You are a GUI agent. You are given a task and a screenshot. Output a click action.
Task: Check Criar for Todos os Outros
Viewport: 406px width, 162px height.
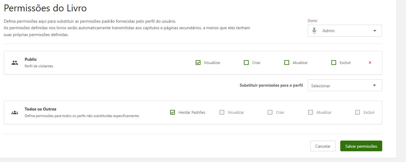270,112
